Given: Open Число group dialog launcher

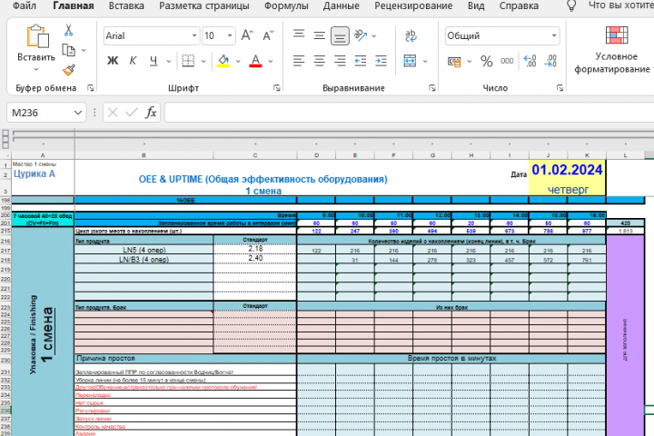Looking at the screenshot, I should click(560, 87).
